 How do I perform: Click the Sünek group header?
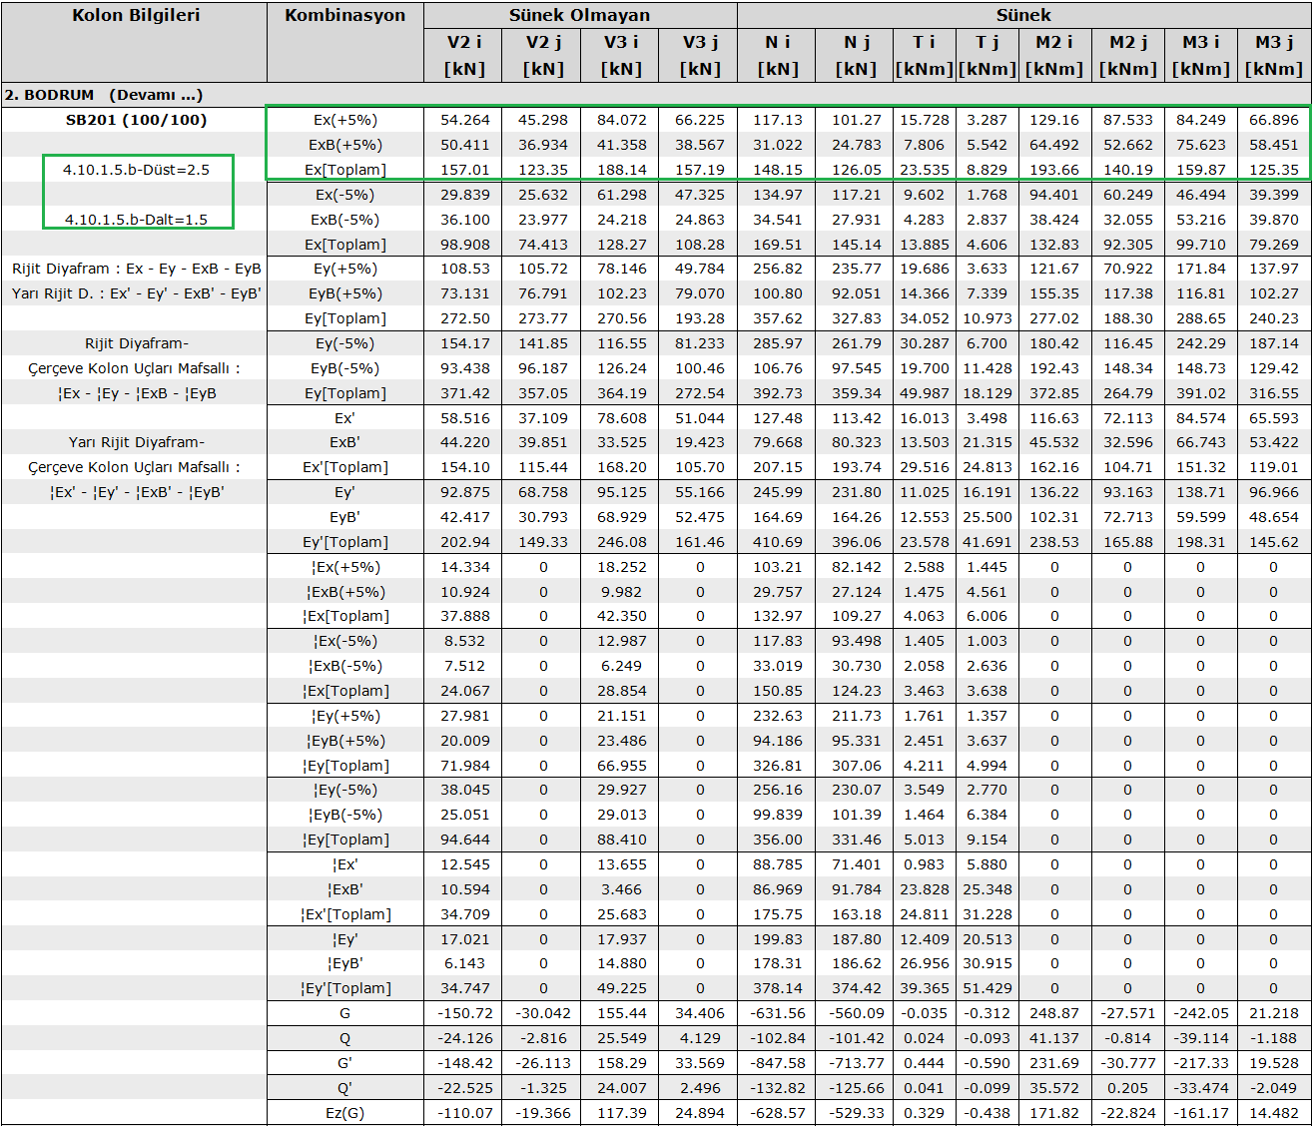click(1023, 16)
